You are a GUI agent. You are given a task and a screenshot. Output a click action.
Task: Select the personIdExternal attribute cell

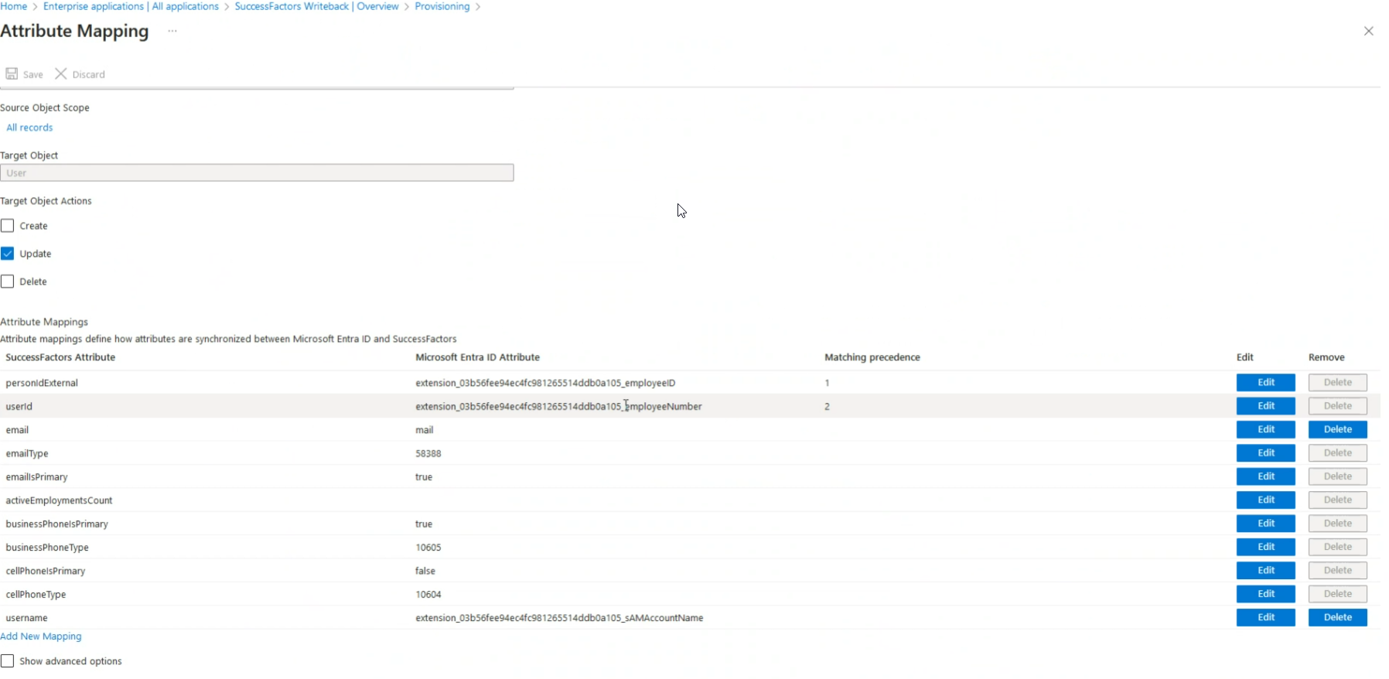click(x=42, y=383)
